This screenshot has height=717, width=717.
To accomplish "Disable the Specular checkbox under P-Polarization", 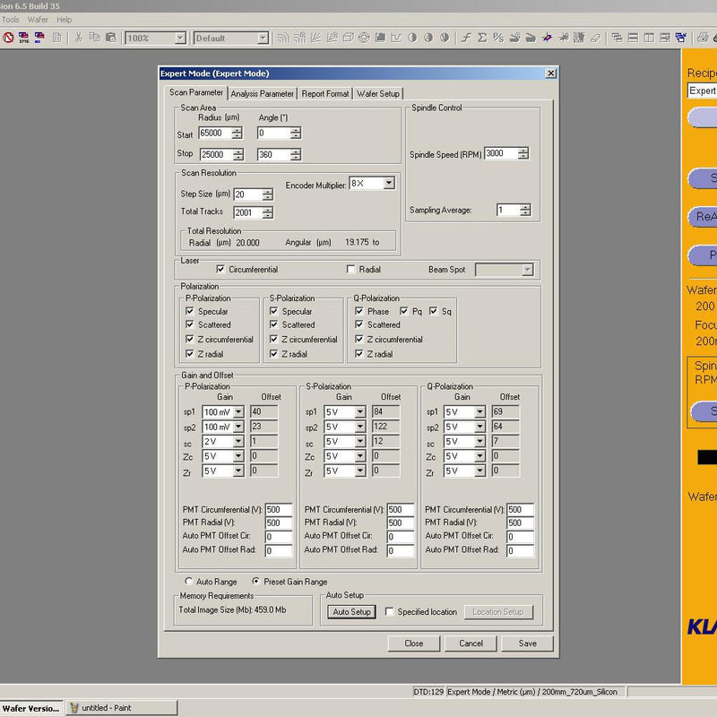I will (x=189, y=310).
